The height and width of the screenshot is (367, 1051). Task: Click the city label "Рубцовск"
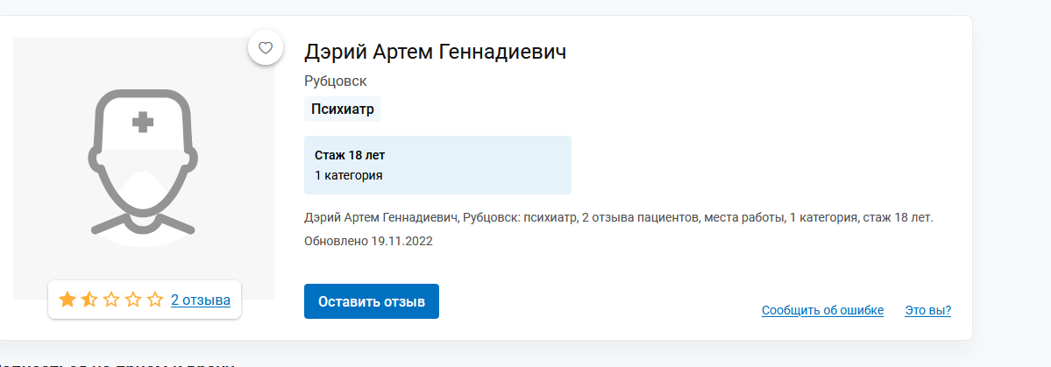click(x=335, y=81)
